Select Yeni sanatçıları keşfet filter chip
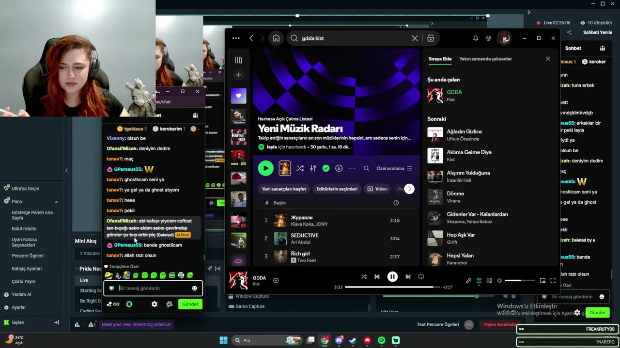 click(284, 189)
